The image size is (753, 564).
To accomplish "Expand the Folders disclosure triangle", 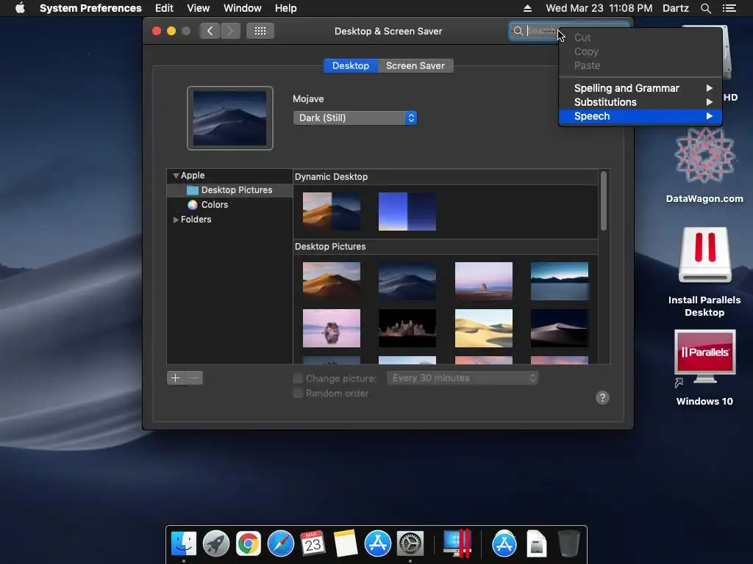I will click(x=176, y=219).
